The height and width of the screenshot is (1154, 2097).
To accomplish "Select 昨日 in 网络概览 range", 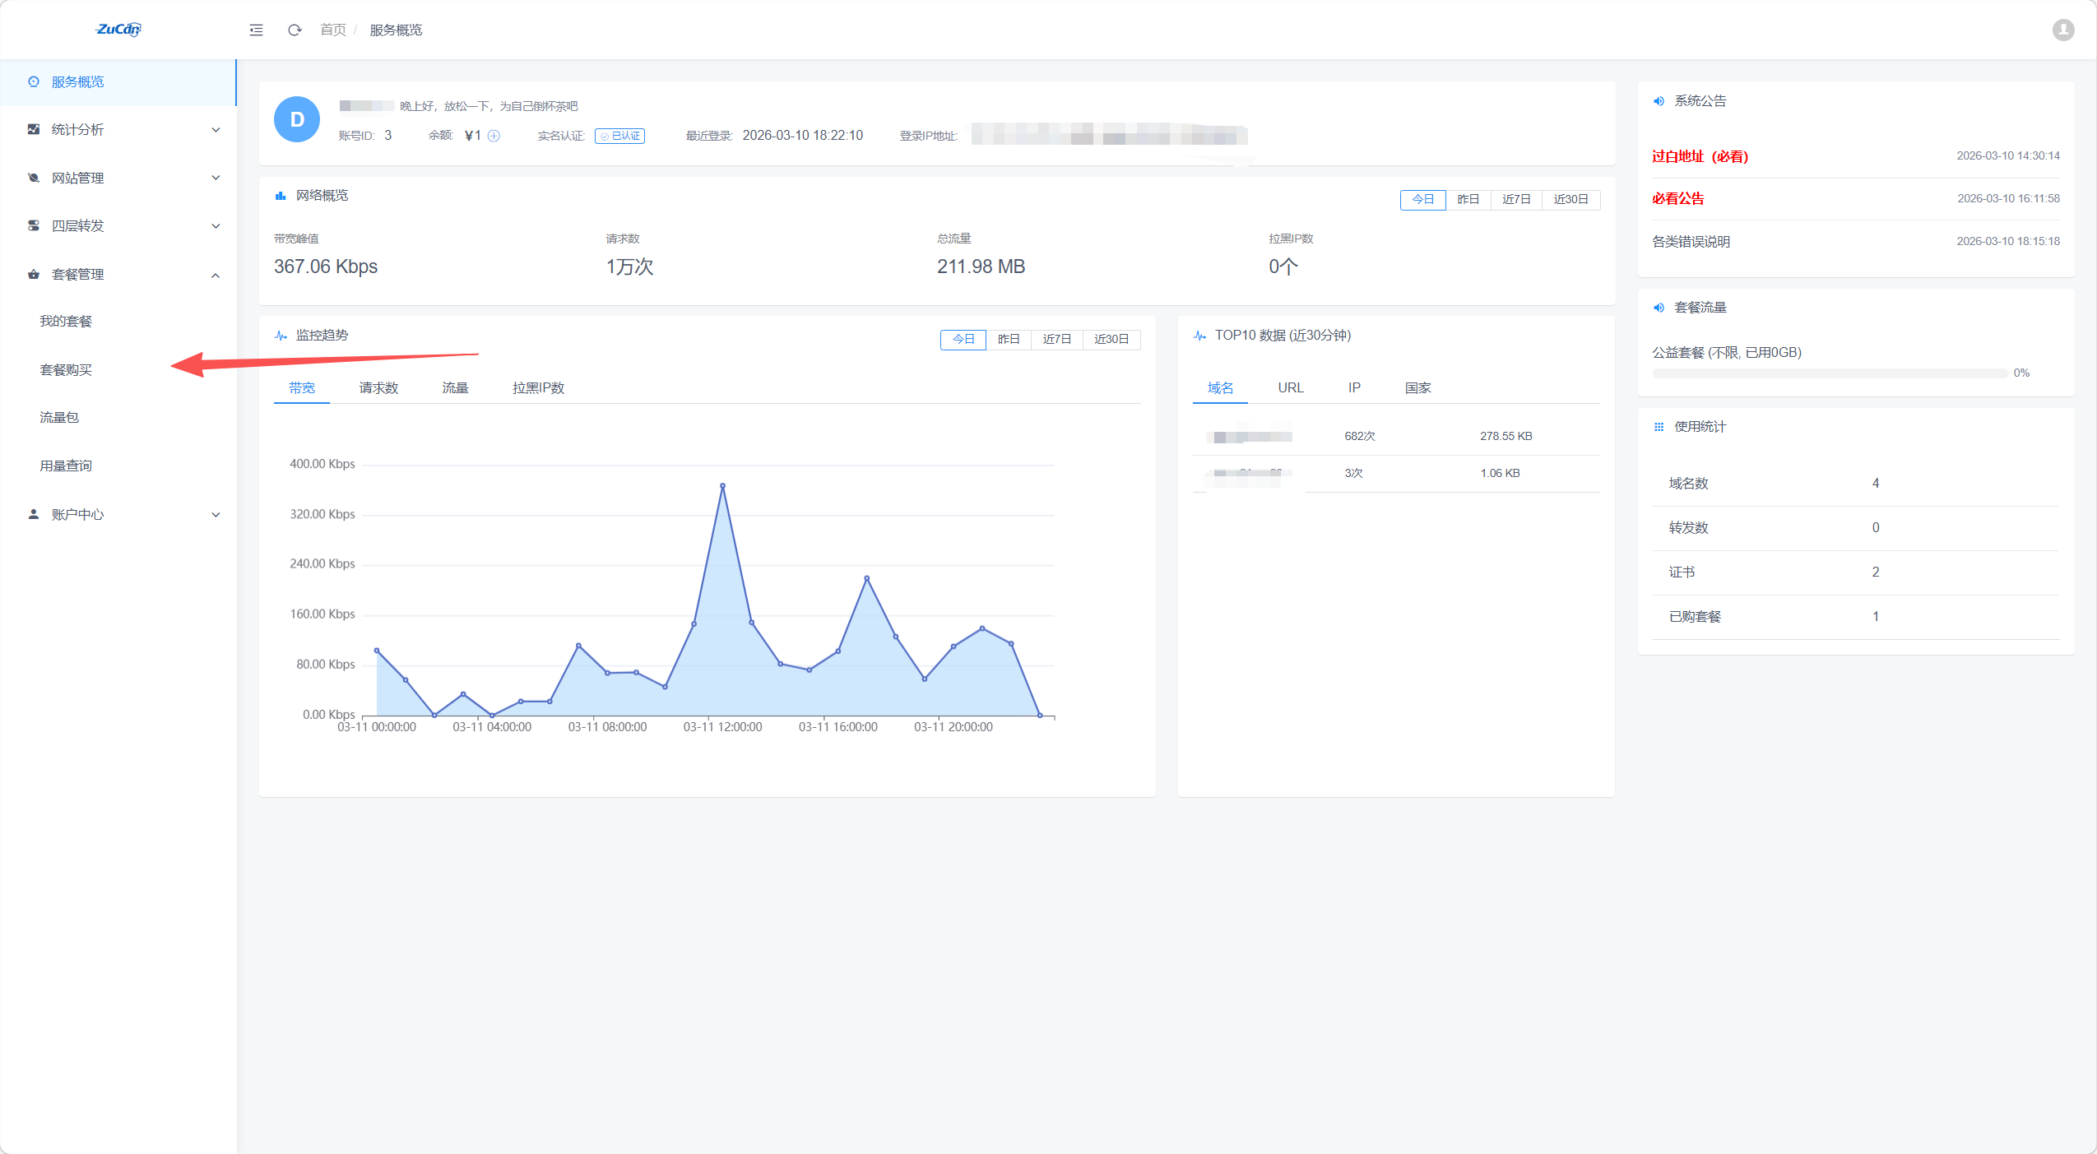I will pyautogui.click(x=1468, y=200).
